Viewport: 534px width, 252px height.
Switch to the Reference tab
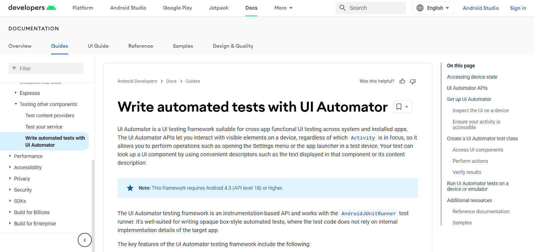click(141, 46)
